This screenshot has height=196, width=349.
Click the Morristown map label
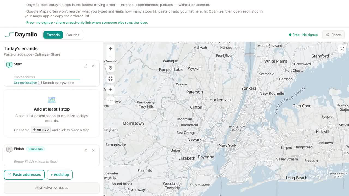click(x=133, y=123)
